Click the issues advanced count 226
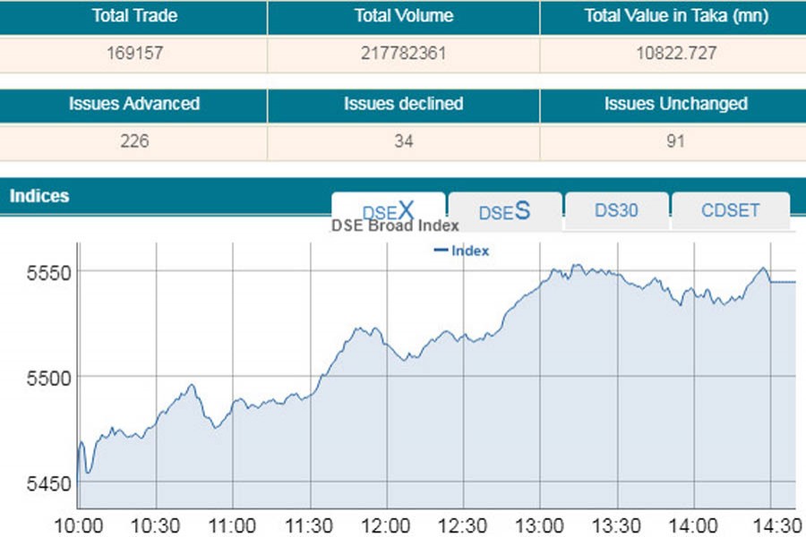 (133, 141)
